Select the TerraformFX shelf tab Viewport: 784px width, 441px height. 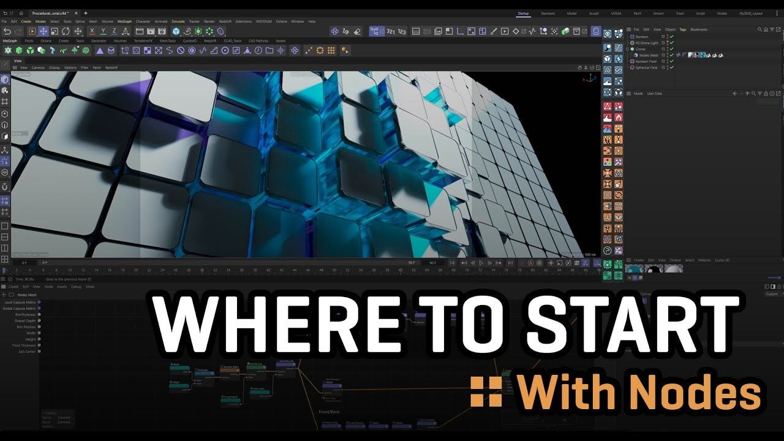(142, 41)
